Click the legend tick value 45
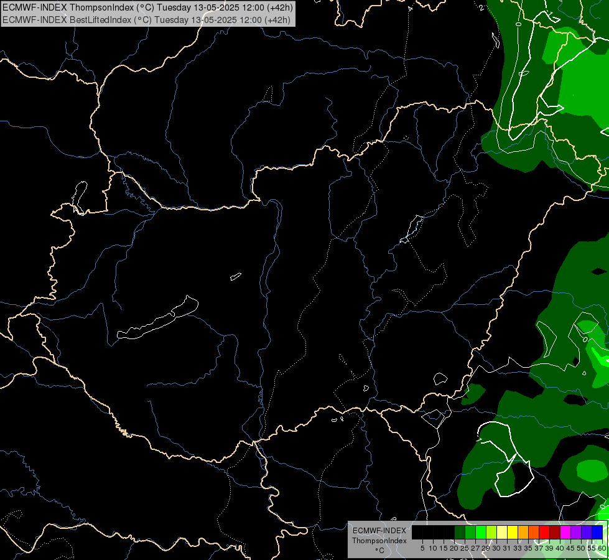609x560 pixels. [x=570, y=548]
